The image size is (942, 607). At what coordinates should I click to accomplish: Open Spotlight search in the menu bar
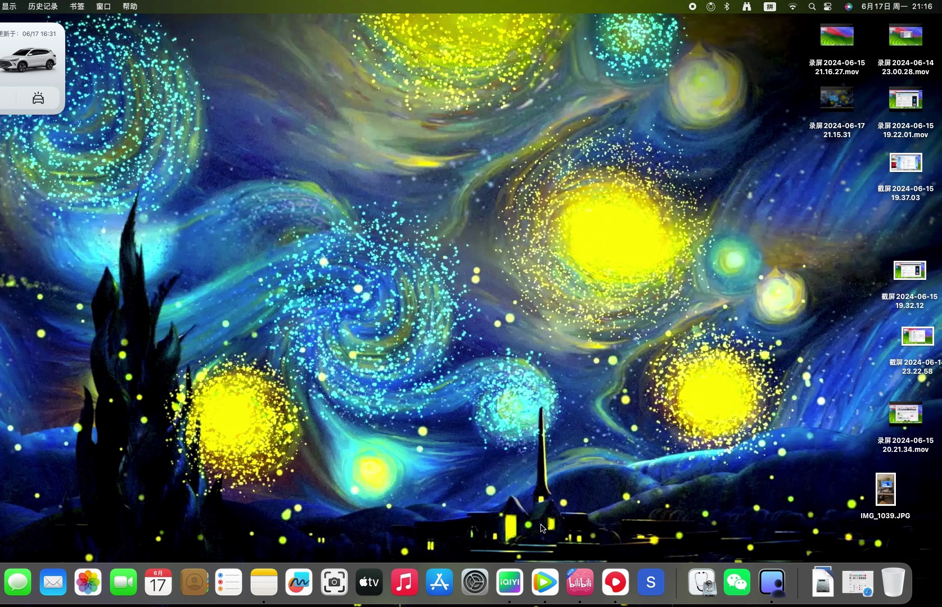pyautogui.click(x=812, y=6)
